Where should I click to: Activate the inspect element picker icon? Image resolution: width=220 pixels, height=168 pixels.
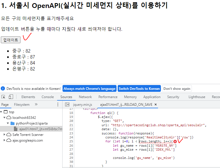point(3,97)
